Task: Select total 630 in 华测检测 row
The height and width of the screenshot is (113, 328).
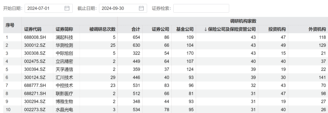Action: point(137,45)
